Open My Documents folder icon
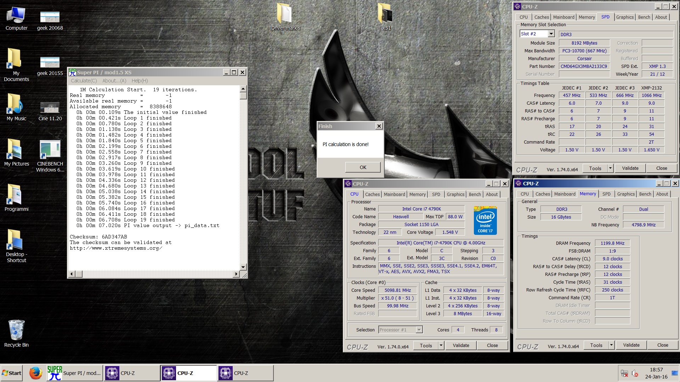 click(16, 65)
